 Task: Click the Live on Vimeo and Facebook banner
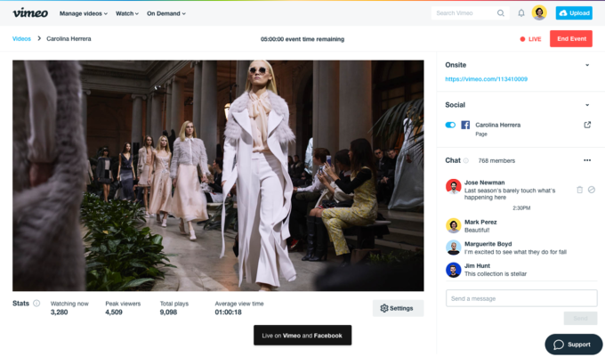click(x=302, y=336)
